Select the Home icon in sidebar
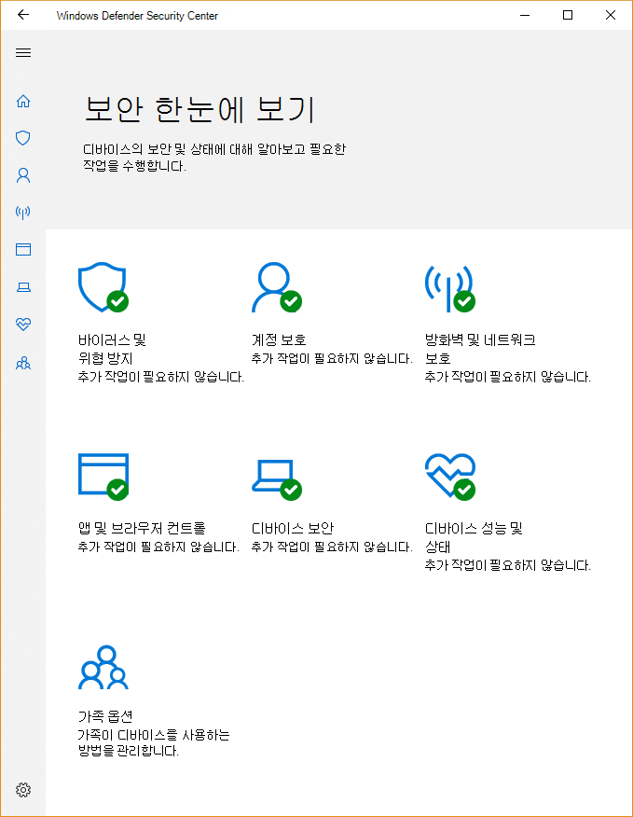 pos(23,101)
